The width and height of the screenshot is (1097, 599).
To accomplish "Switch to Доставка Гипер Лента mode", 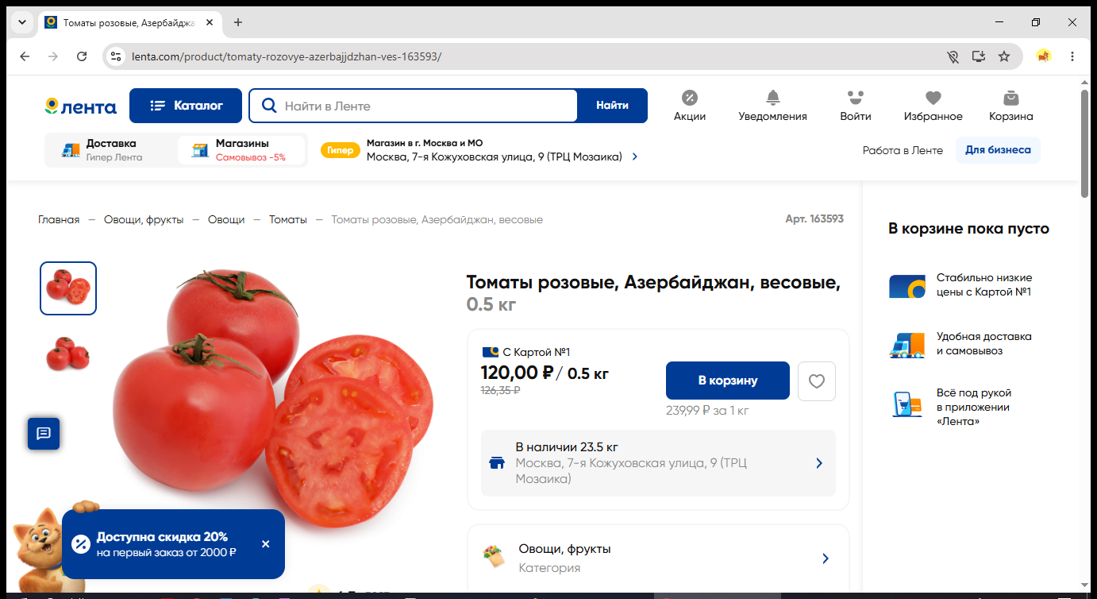I will click(x=110, y=150).
